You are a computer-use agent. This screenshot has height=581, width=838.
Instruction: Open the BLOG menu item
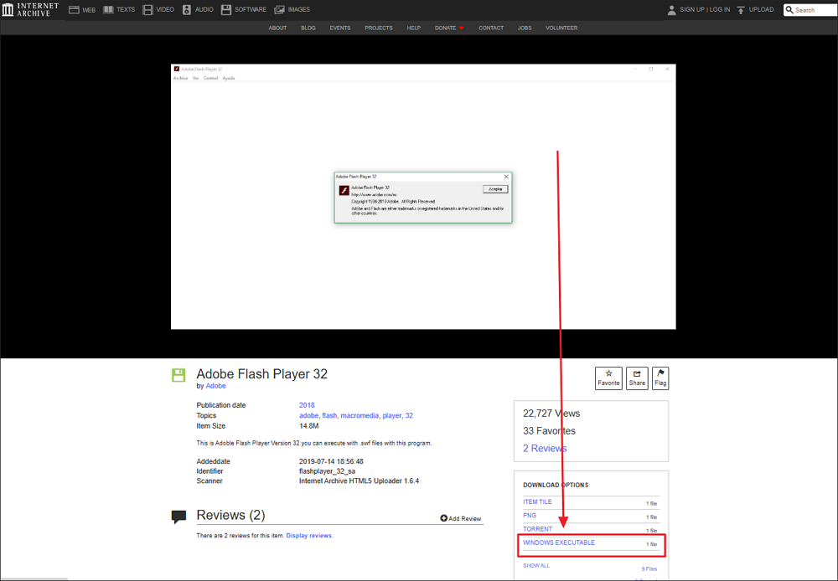308,28
